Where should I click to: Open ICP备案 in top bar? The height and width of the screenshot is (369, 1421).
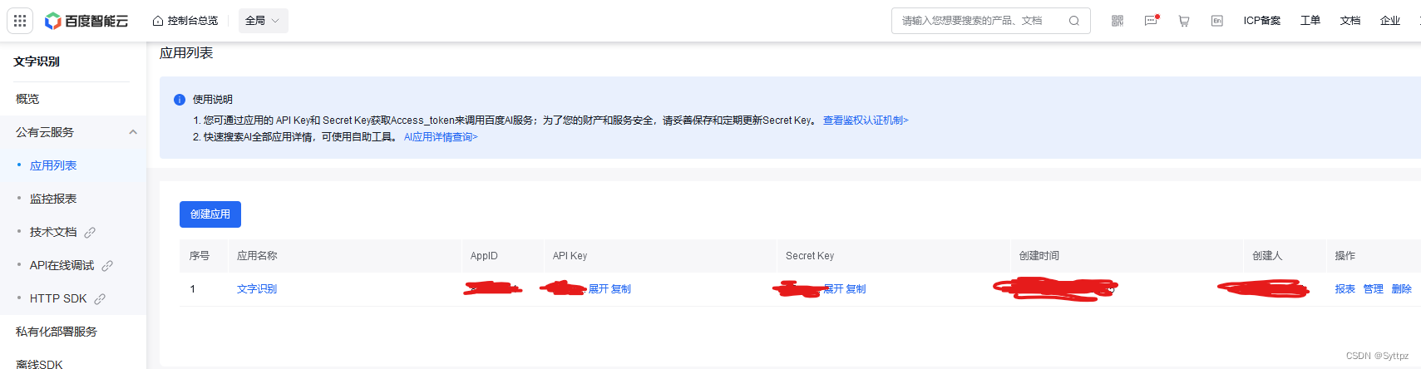(1262, 21)
